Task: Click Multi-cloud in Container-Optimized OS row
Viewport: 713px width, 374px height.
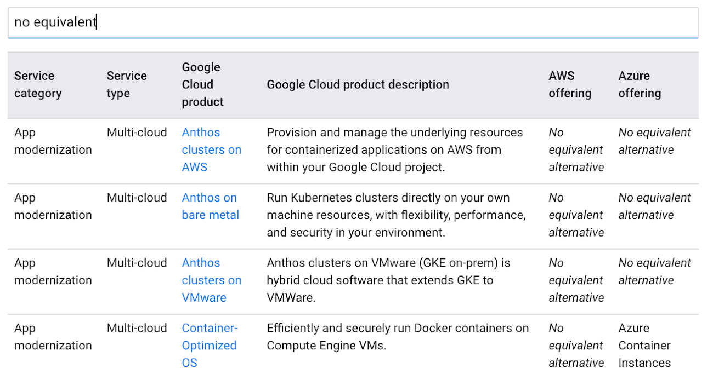Action: tap(137, 328)
